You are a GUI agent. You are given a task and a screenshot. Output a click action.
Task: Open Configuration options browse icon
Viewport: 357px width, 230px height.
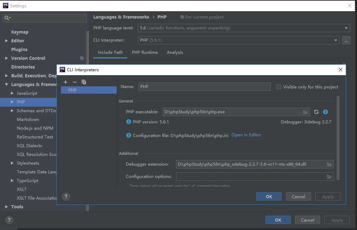pyautogui.click(x=329, y=177)
